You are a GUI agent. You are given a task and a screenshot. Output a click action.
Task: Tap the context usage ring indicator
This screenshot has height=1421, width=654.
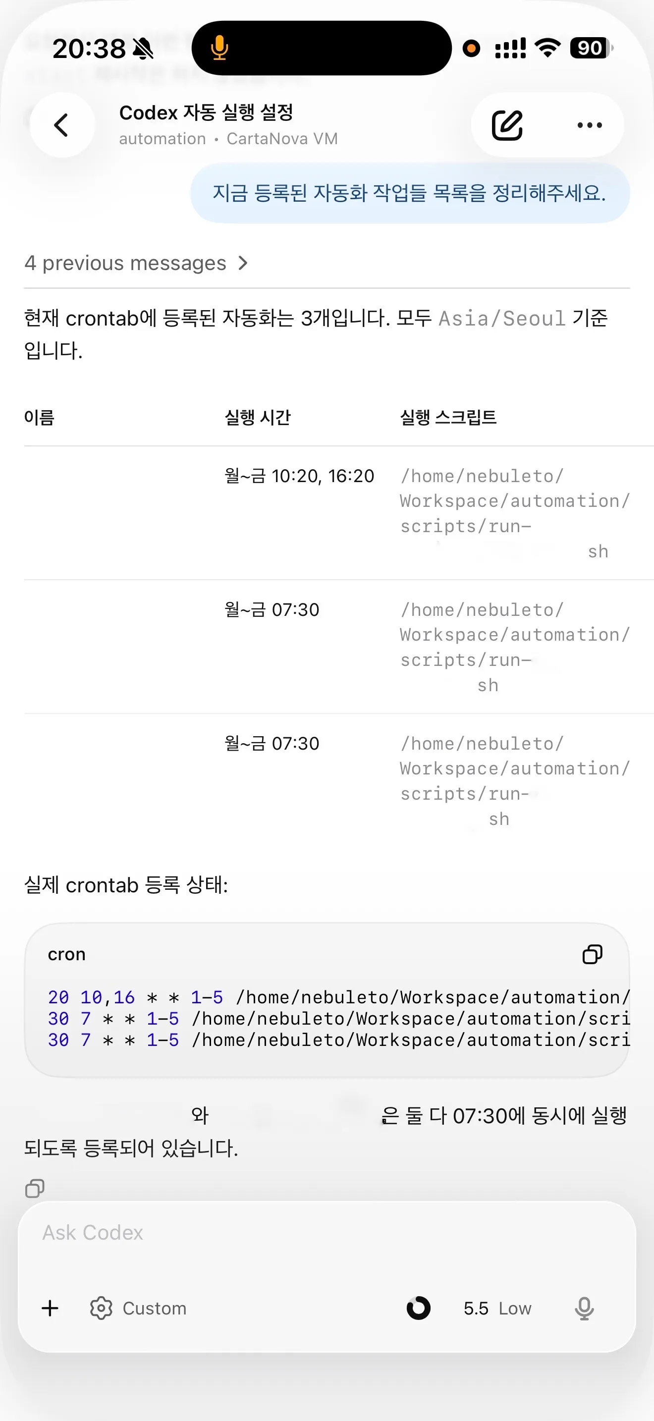(x=419, y=1308)
